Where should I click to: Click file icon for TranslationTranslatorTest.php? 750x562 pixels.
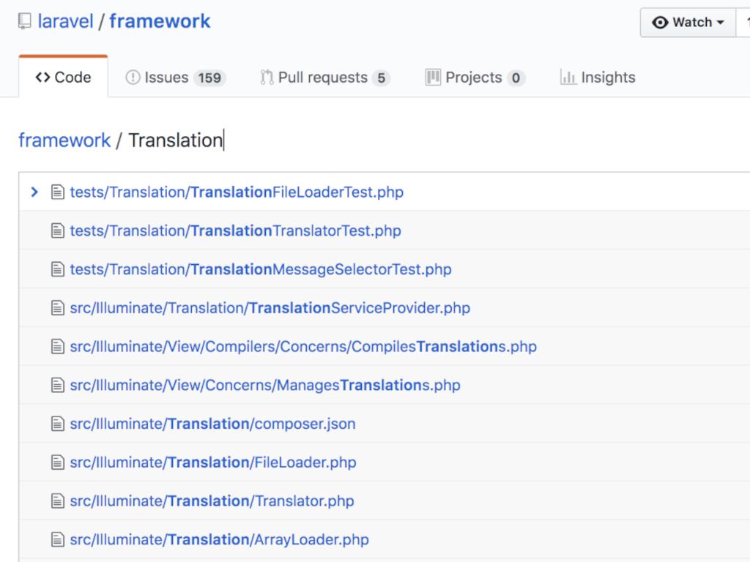coord(58,231)
